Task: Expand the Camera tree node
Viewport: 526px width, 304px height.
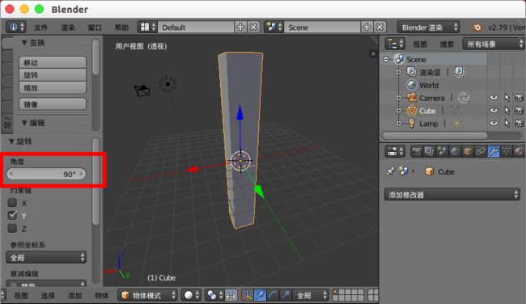Action: (398, 98)
